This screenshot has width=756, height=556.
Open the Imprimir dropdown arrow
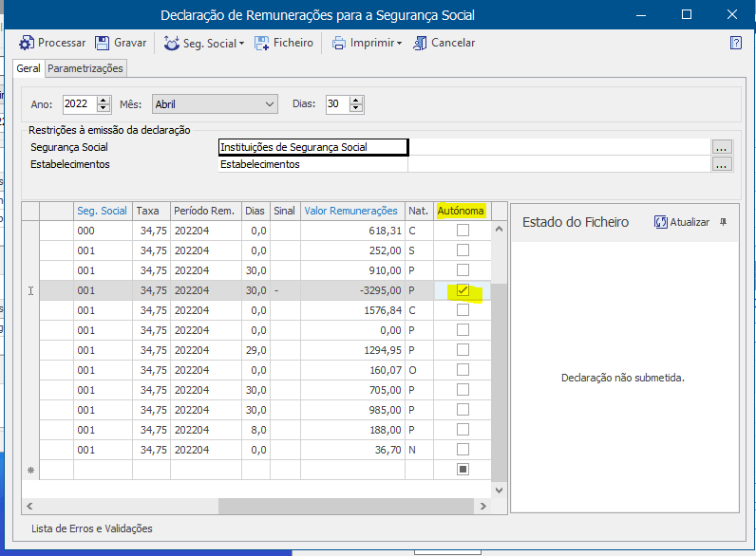pyautogui.click(x=400, y=44)
